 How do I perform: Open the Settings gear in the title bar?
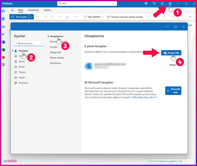[x=170, y=4]
